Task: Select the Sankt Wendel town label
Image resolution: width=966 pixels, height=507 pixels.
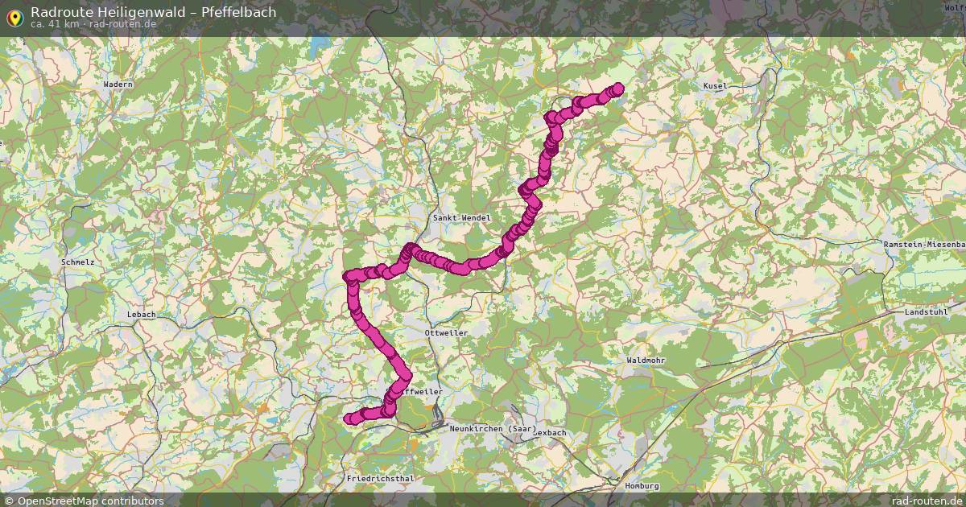Action: point(461,218)
